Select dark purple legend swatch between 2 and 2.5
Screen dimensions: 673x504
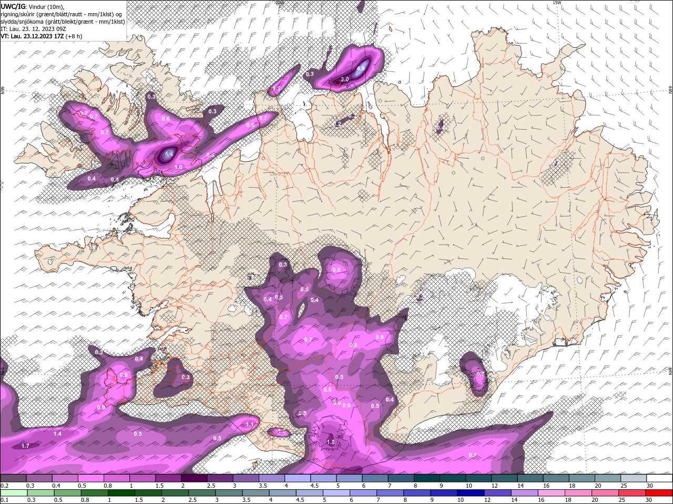coord(194,478)
